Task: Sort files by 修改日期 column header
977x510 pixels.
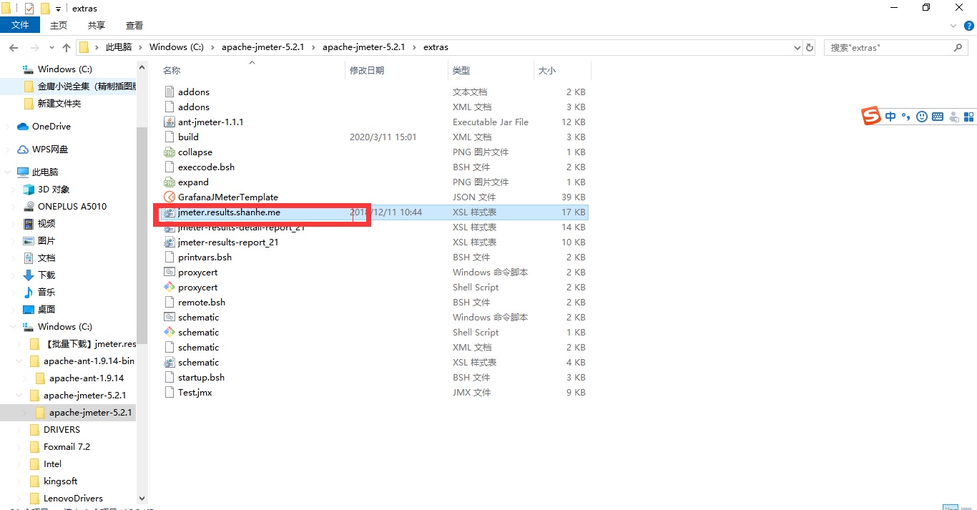Action: click(367, 70)
